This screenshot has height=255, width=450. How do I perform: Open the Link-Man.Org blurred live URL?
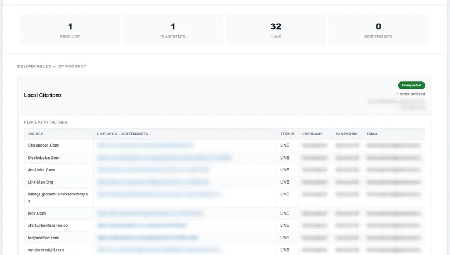coord(153,182)
